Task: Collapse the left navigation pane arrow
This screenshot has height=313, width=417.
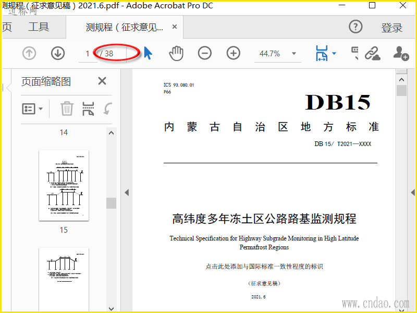Action: (127, 192)
